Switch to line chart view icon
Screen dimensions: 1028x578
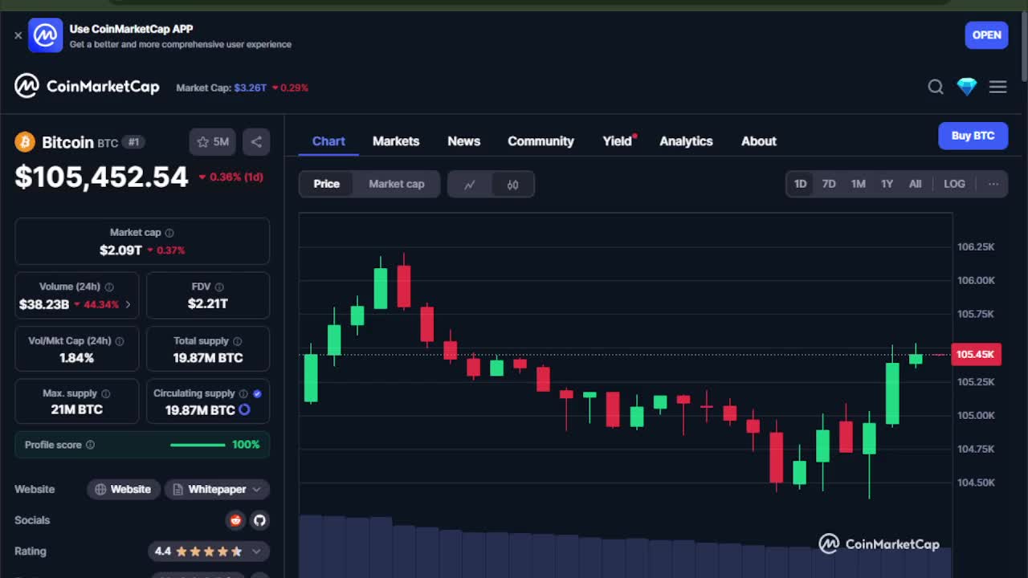(x=470, y=185)
